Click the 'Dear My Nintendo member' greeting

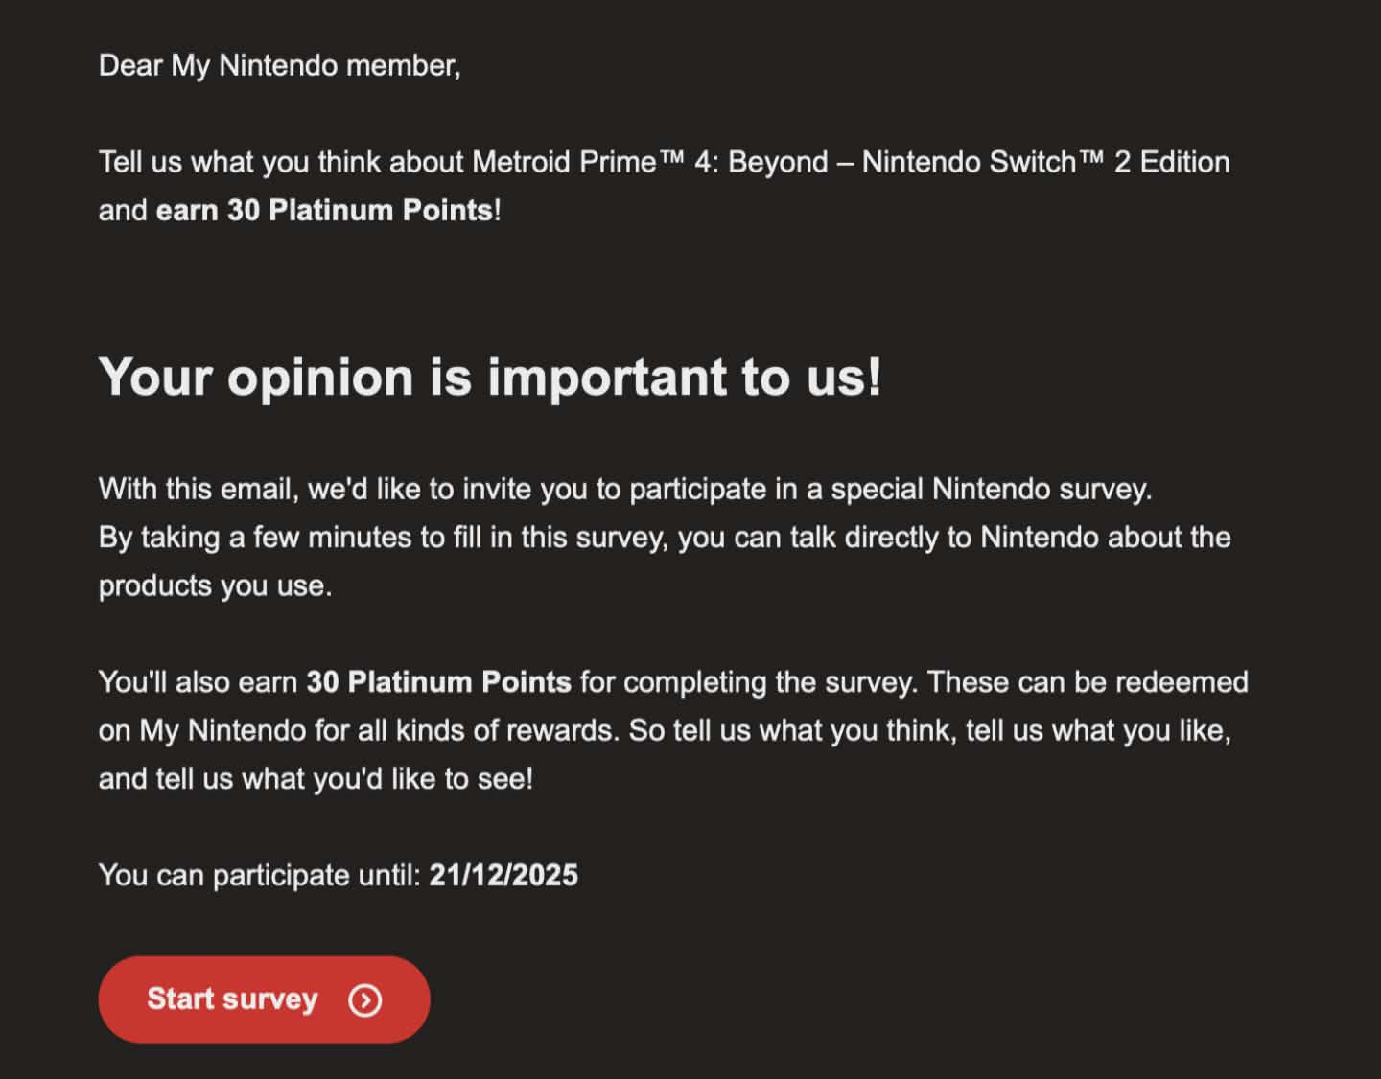(x=279, y=65)
